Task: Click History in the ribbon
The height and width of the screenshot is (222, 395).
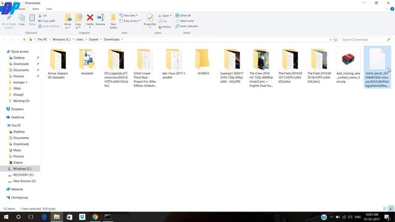Action: 165,27
